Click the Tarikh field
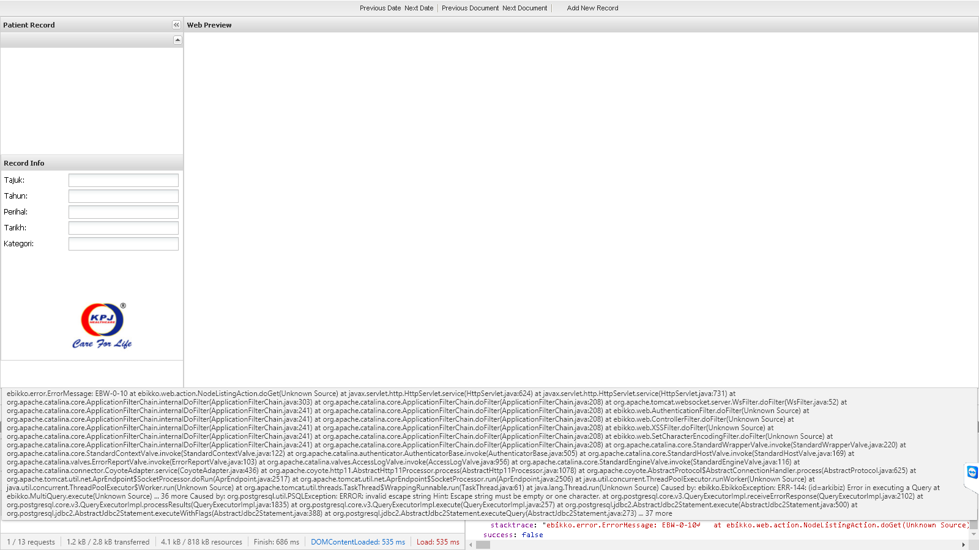Image resolution: width=979 pixels, height=550 pixels. pos(123,228)
